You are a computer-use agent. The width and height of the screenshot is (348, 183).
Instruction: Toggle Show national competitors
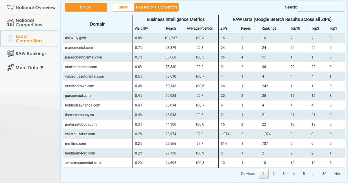pos(123,7)
